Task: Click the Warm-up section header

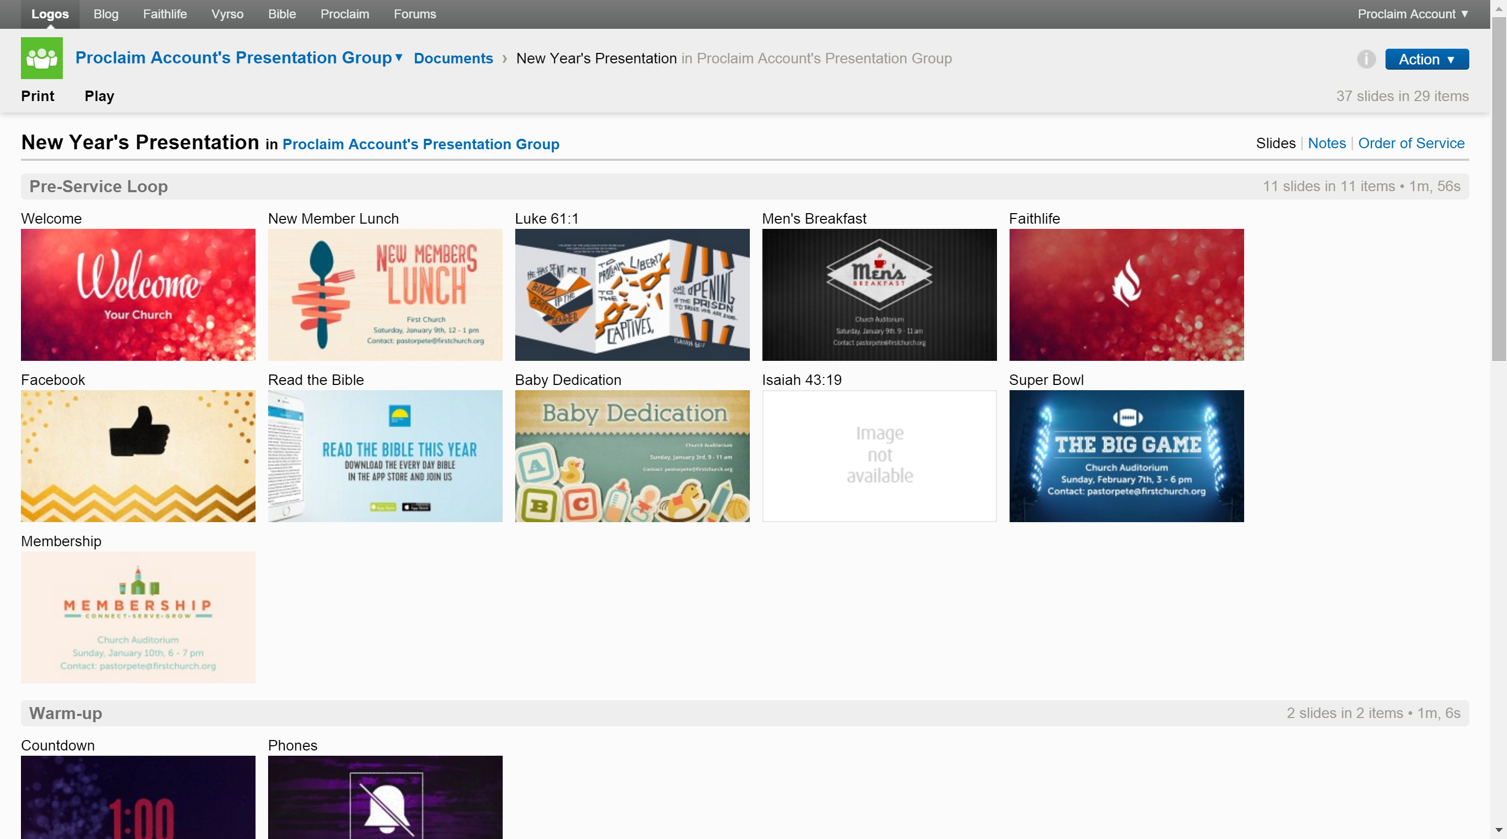Action: (x=745, y=713)
